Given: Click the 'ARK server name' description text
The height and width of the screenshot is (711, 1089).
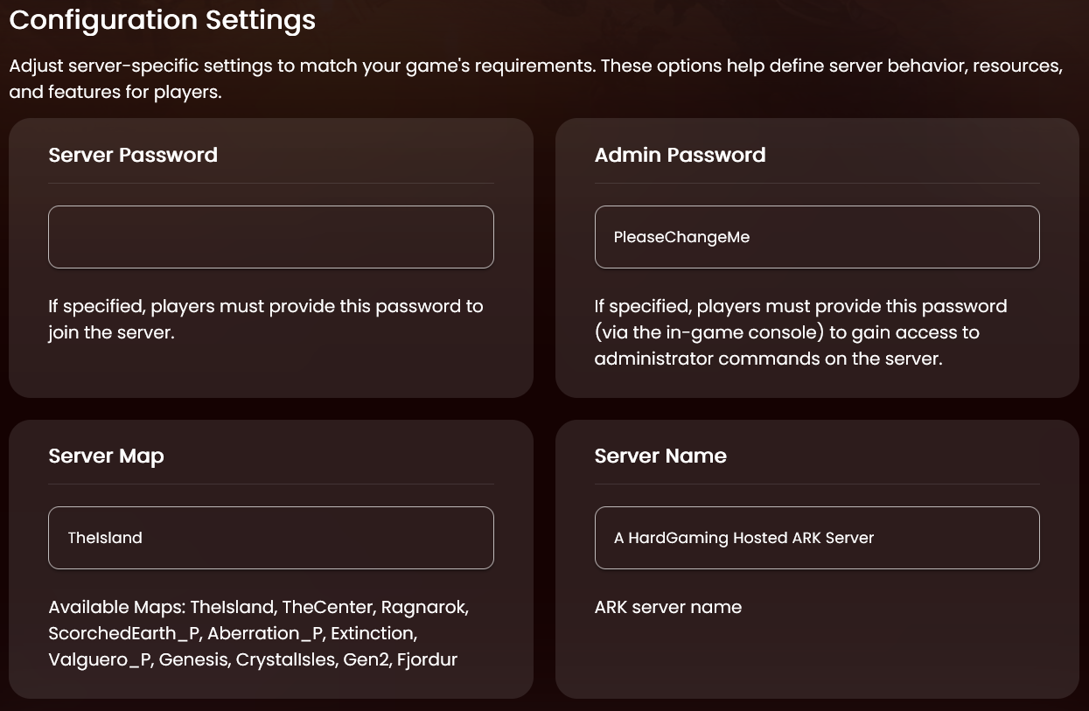Looking at the screenshot, I should (667, 607).
